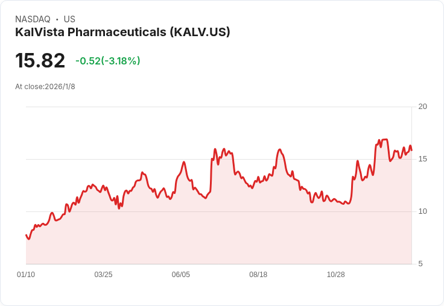Select the 15 price axis label
444x306 pixels.
click(422, 159)
